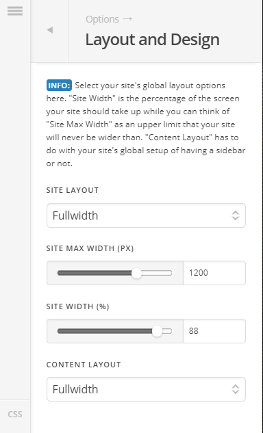Click the CONTENT LAYOUT label
Viewport: 263px width, 433px height.
(84, 365)
